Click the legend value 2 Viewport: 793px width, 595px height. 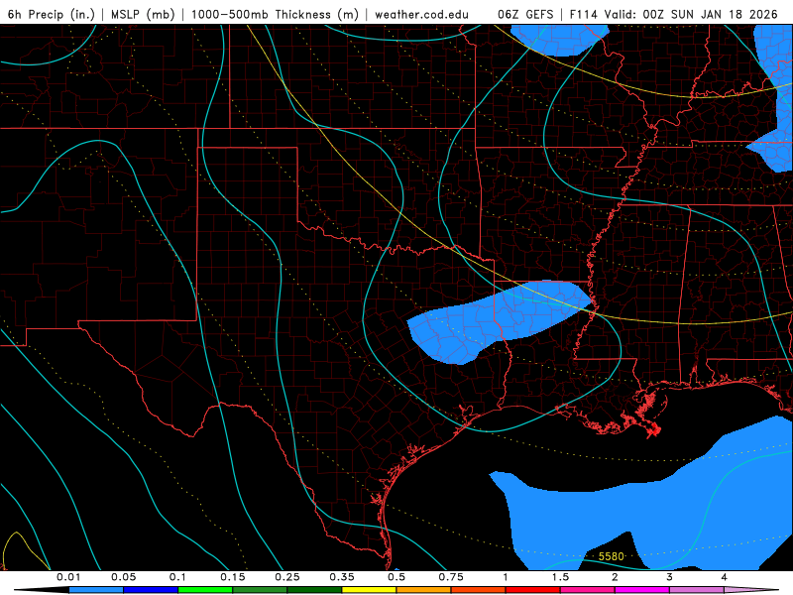(615, 577)
